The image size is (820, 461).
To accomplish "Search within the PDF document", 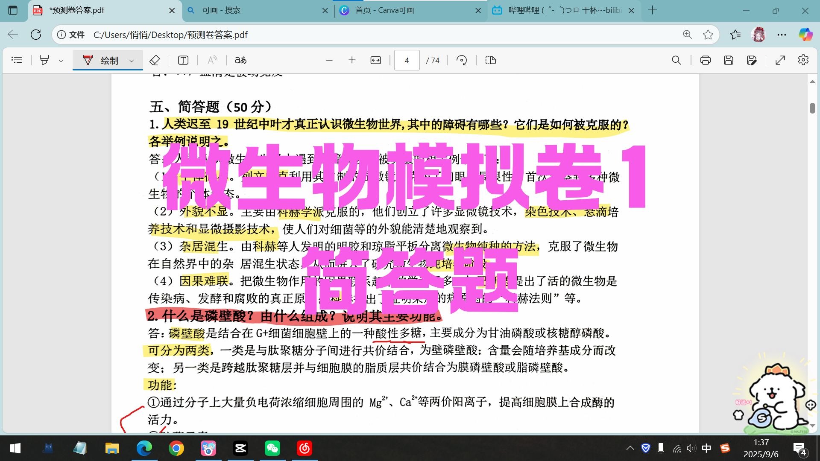I will click(x=676, y=60).
